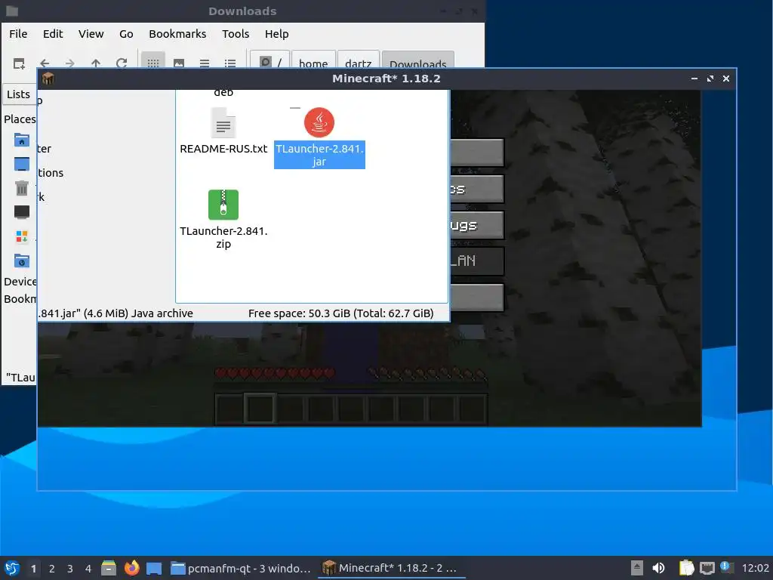Select the first Minecraft hotbar slot

pos(229,408)
